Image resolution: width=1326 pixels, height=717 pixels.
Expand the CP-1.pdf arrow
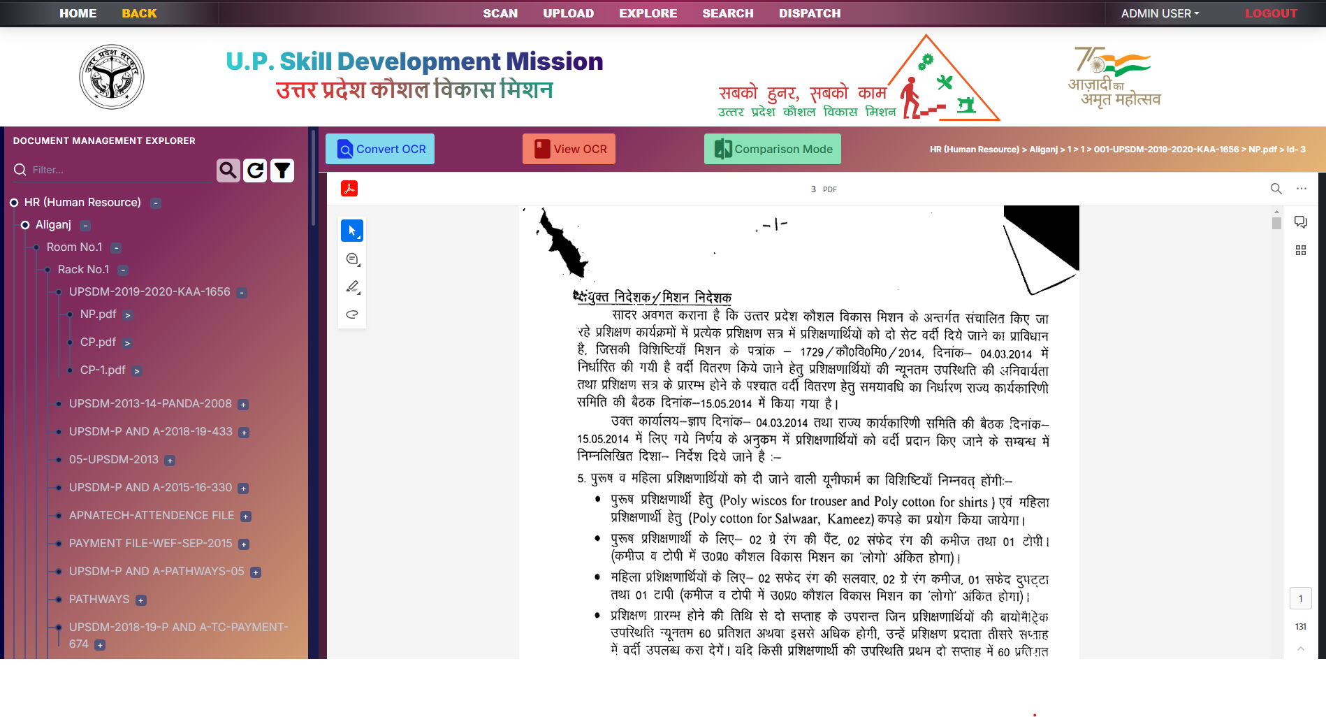tap(137, 371)
